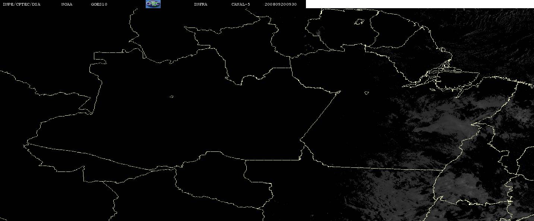This screenshot has height=221, width=534.
Task: Click the 200809200930 timestamp
Action: [x=281, y=4]
